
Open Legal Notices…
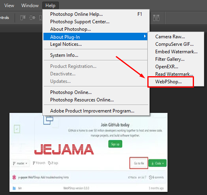96,44
